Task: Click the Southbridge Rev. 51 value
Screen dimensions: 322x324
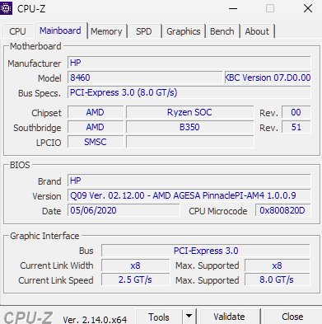Action: 296,127
